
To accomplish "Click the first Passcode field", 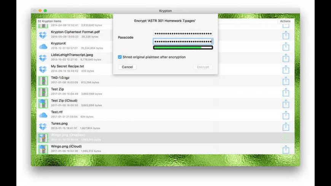I will [x=183, y=33].
